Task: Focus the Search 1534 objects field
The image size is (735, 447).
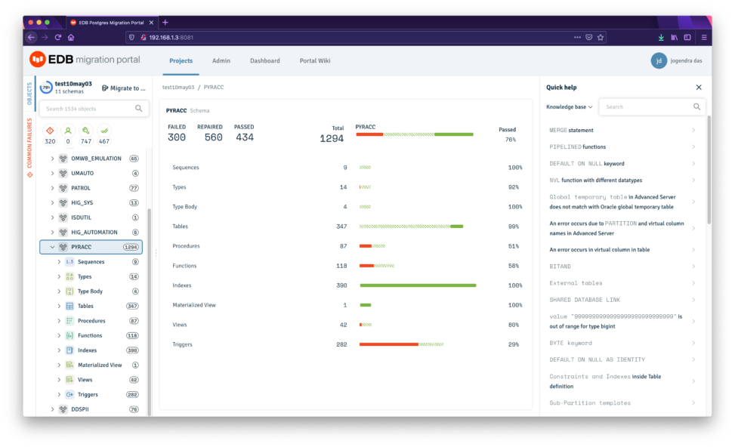Action: tap(94, 108)
